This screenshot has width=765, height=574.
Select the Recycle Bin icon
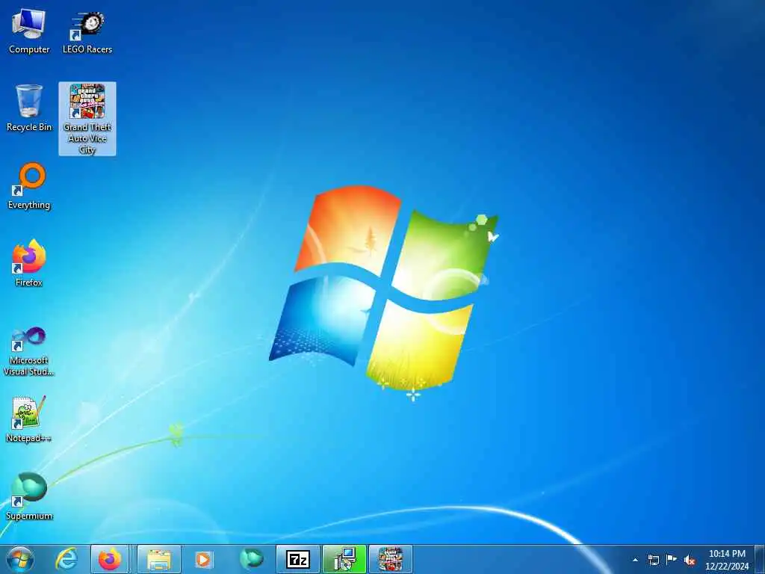29,108
